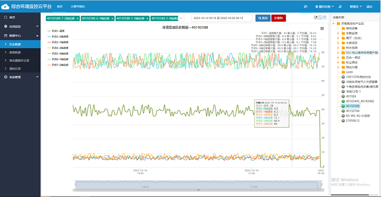Open the dashboard gauge icon in header
This screenshot has height=197, width=381.
[305, 7]
